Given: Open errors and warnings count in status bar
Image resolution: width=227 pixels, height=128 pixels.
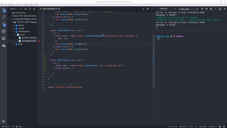Looking at the screenshot, I should point(19,127).
